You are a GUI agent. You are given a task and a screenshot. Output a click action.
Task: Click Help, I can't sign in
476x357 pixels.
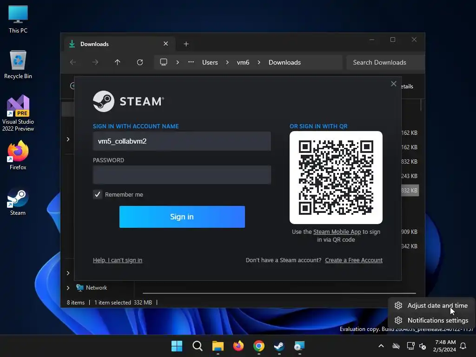click(118, 260)
